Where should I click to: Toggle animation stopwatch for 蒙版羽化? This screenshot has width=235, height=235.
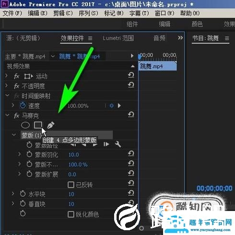pyautogui.click(x=29, y=154)
